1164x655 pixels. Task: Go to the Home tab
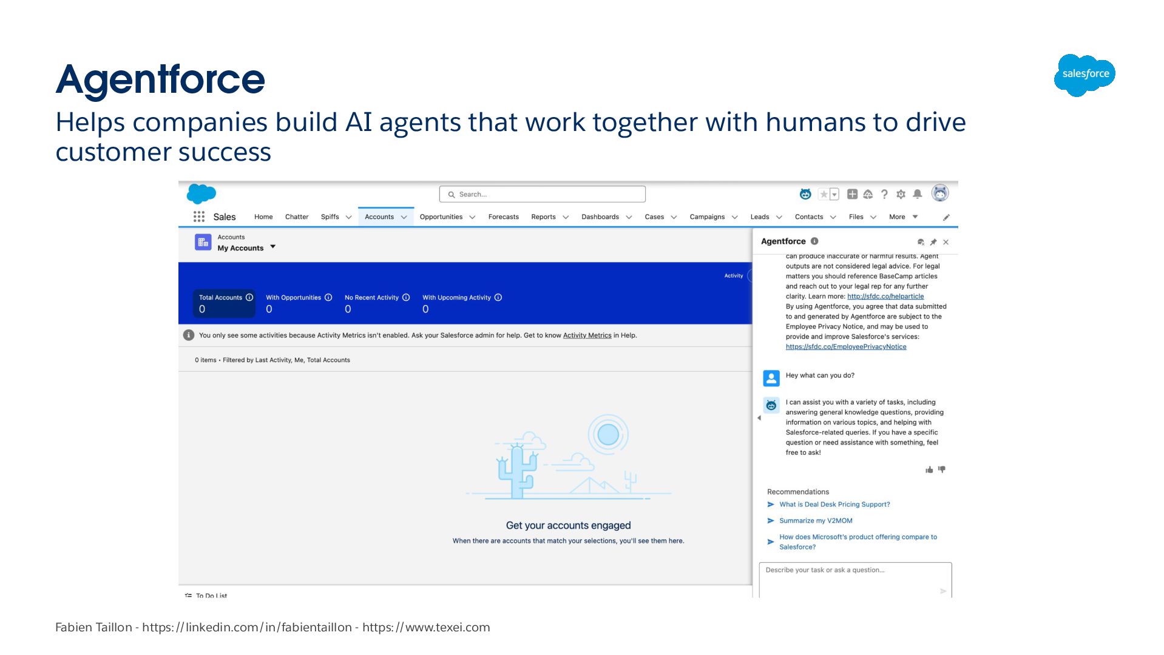coord(263,217)
